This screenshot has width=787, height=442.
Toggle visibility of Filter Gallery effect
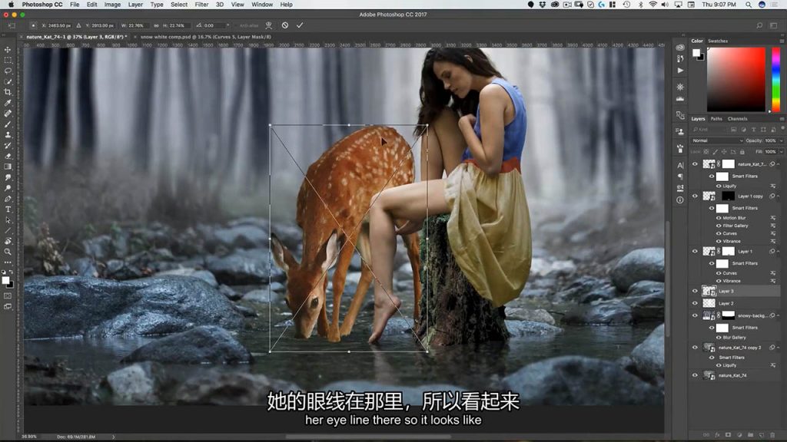719,226
